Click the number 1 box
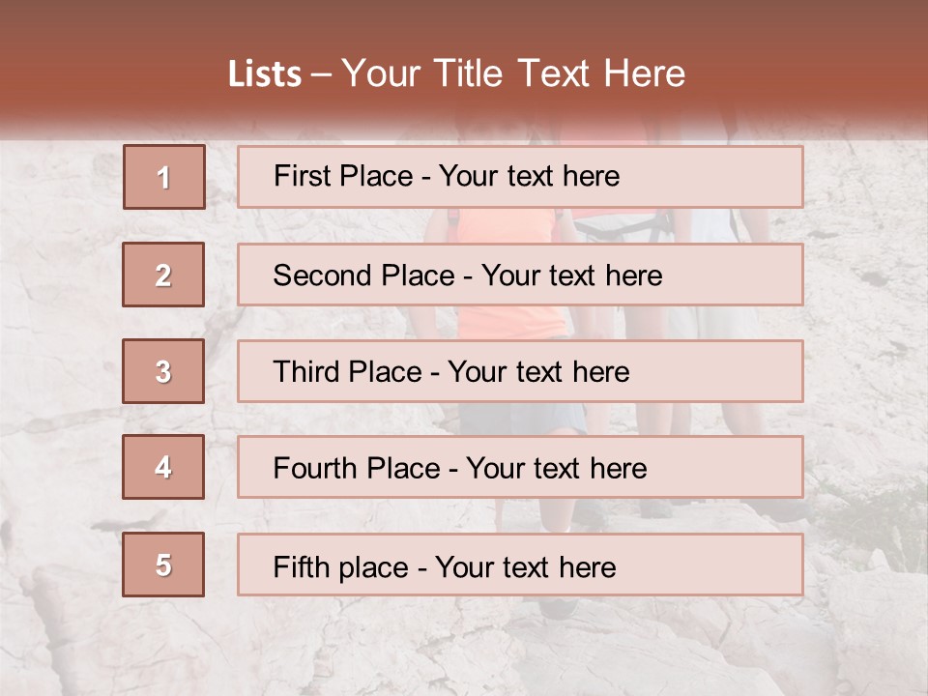The width and height of the screenshot is (928, 696). (164, 177)
